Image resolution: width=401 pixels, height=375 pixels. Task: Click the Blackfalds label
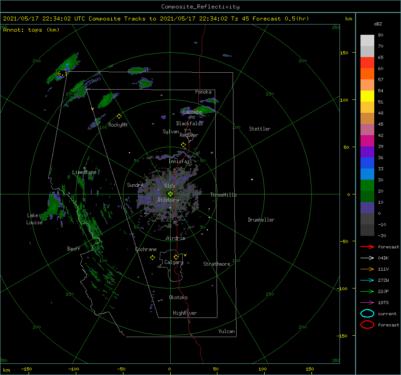coord(189,124)
